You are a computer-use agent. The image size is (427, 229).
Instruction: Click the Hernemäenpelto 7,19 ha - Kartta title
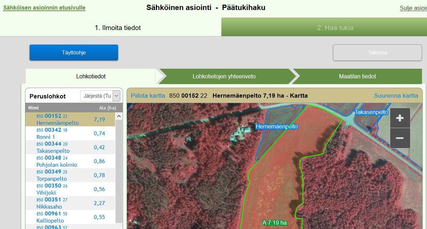[260, 96]
